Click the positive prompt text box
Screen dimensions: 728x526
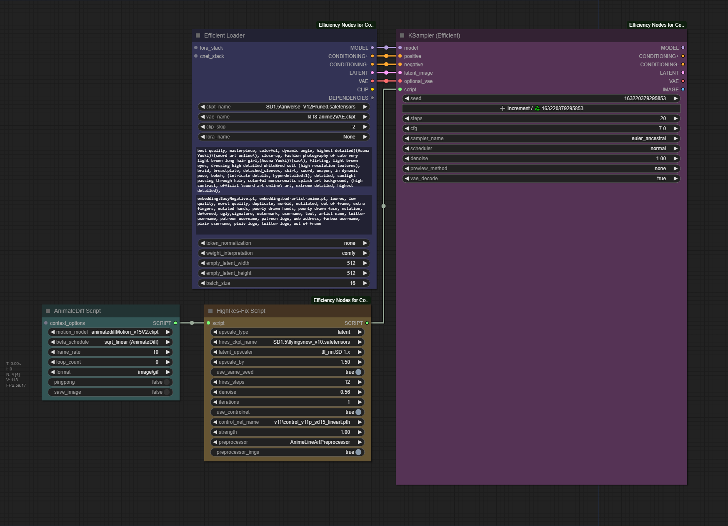tap(283, 170)
